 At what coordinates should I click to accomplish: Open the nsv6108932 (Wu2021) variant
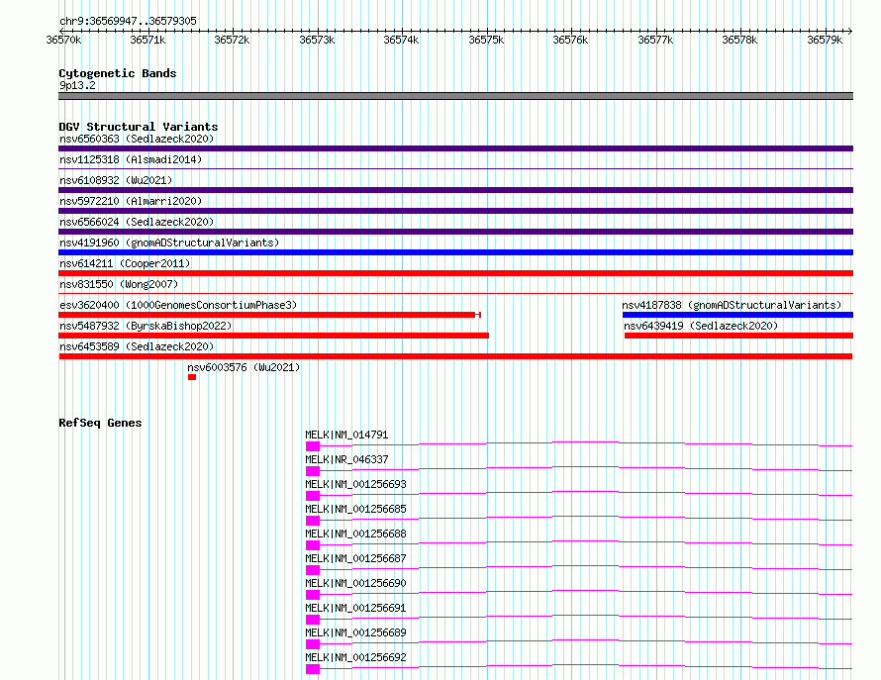pos(116,180)
